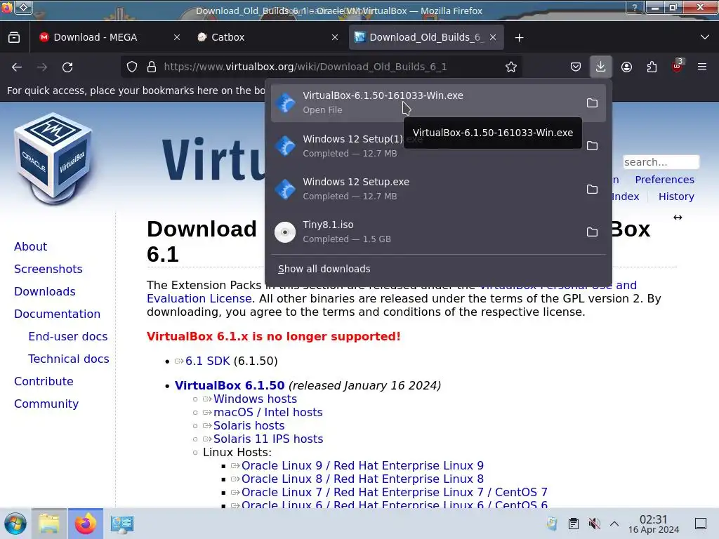The image size is (719, 539).
Task: Close the Catbox tab
Action: pos(335,38)
